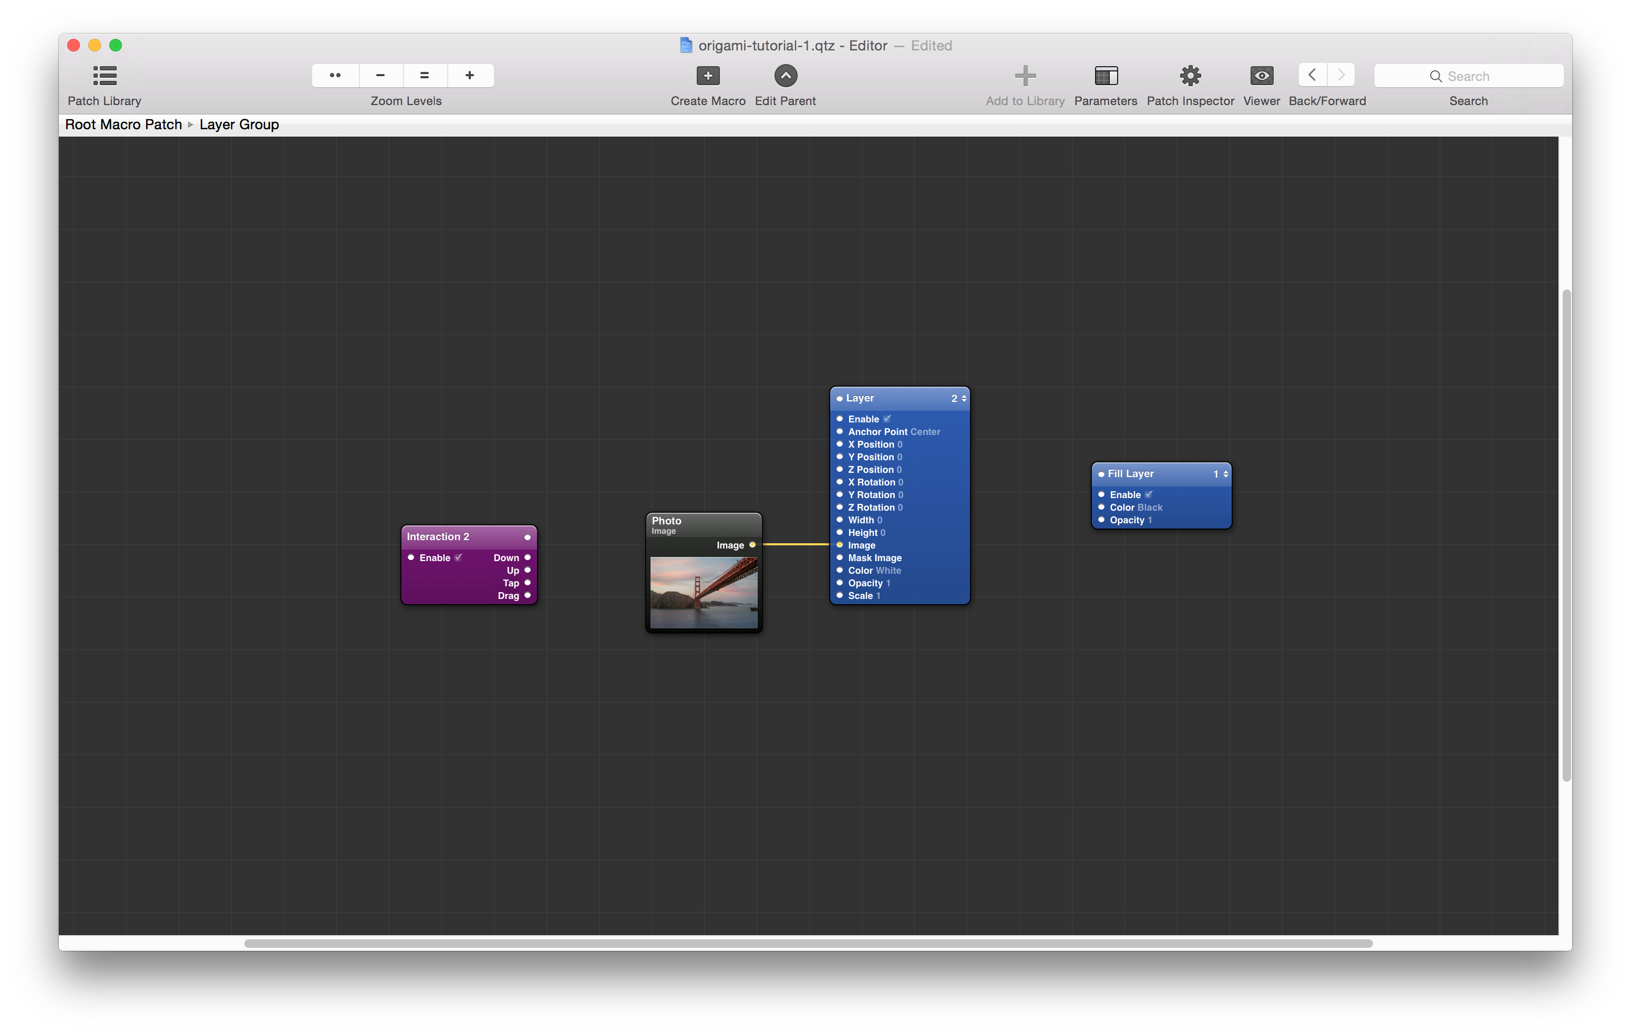Click the Edit Parent icon
This screenshot has height=1035, width=1631.
tap(784, 74)
